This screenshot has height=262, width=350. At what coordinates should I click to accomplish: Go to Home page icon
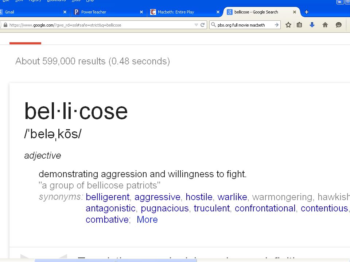[x=325, y=25]
